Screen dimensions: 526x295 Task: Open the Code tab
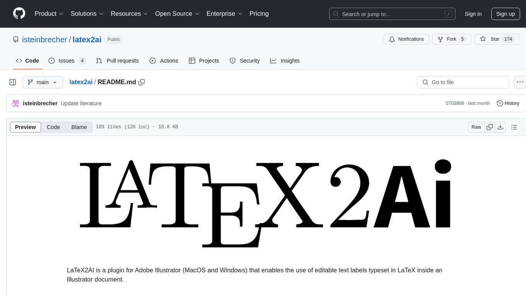pos(27,61)
